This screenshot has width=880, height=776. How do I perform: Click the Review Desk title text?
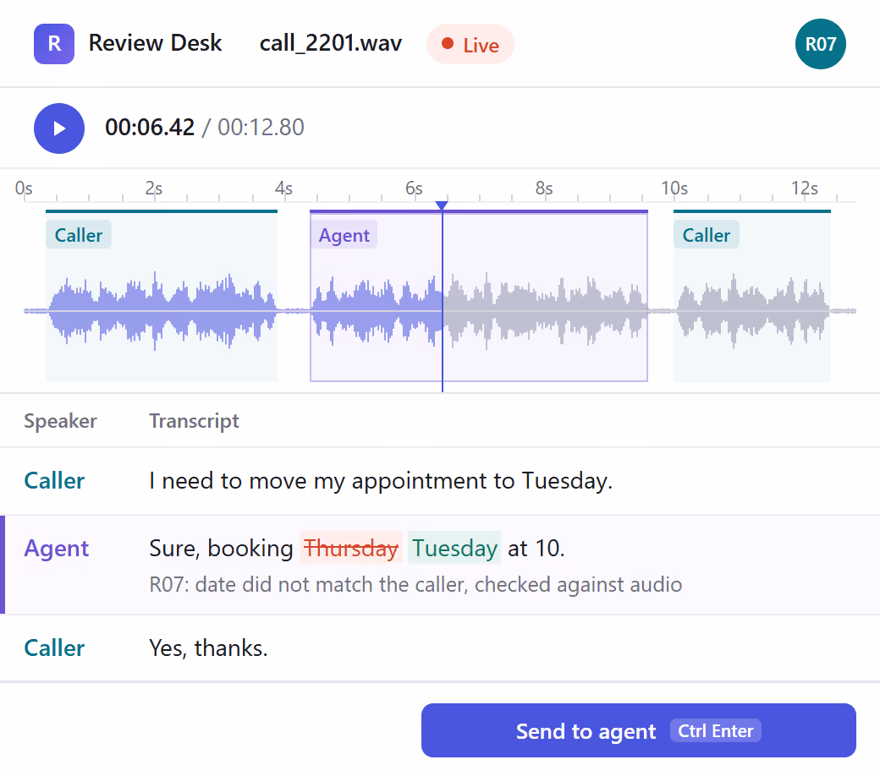[155, 43]
